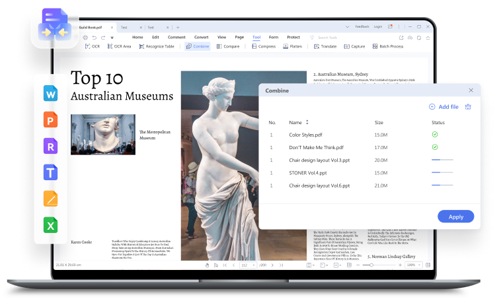497x301 pixels.
Task: Open the Home menu
Action: (x=137, y=38)
